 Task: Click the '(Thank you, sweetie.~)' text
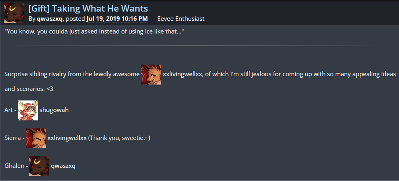119,138
